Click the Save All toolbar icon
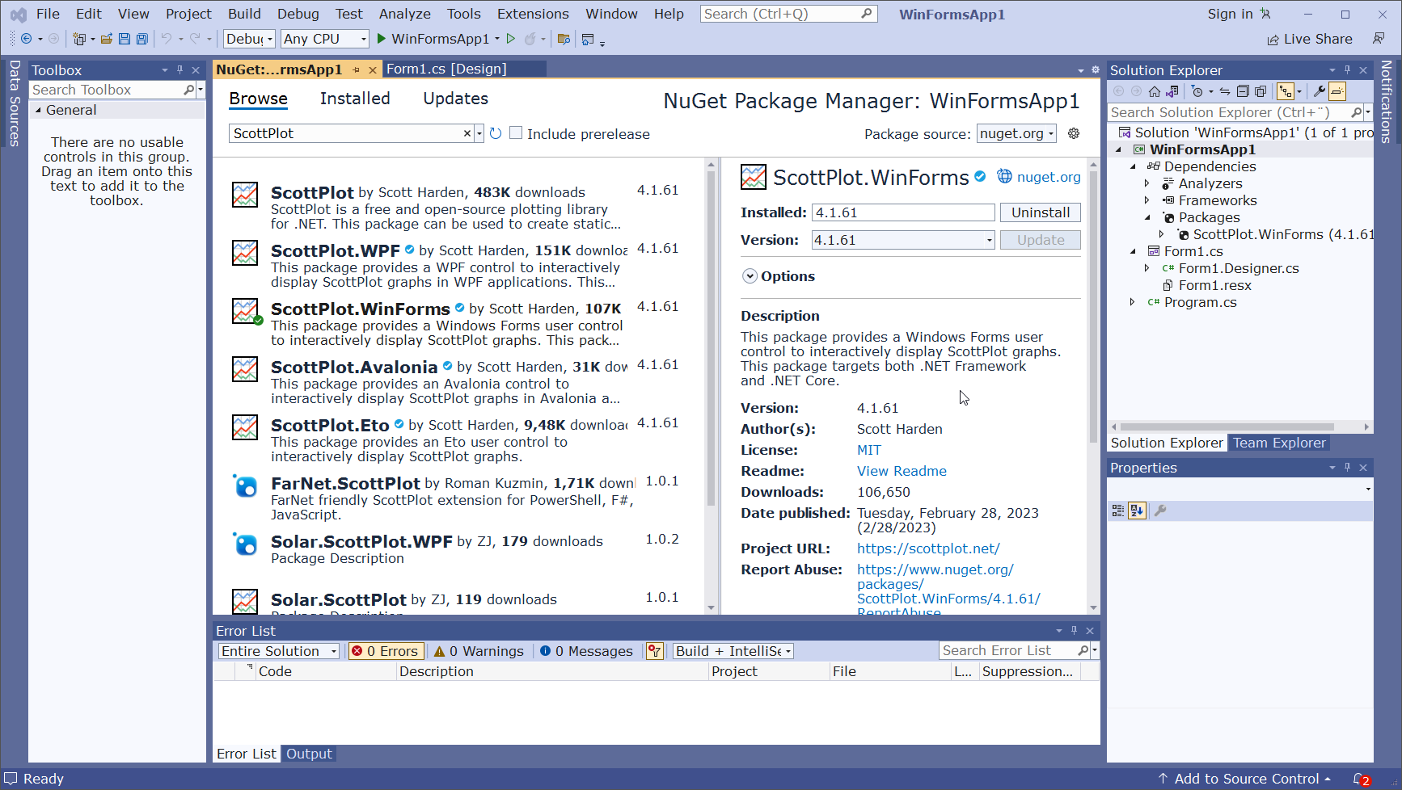Screen dimensions: 1402x790 pos(142,39)
